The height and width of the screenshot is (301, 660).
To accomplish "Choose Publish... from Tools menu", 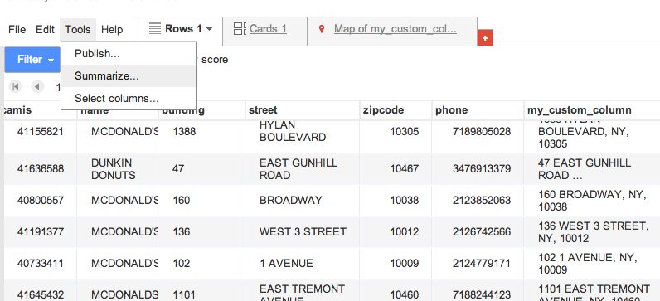I will click(x=129, y=54).
